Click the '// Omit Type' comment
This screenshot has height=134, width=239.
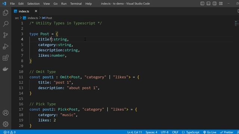coord(43,71)
